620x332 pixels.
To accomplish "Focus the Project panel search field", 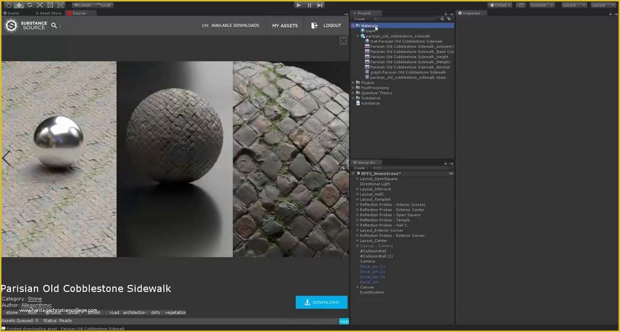I will [404, 19].
